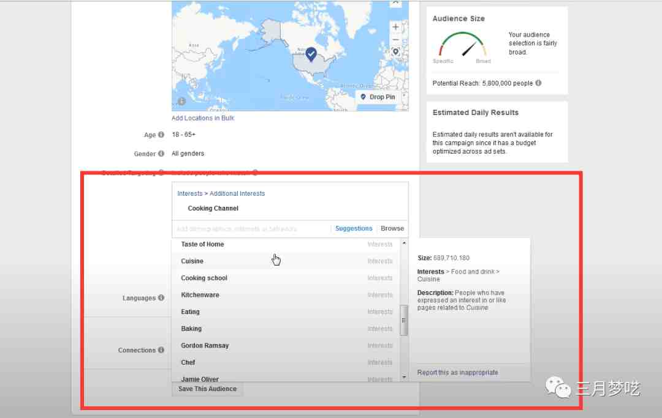The image size is (662, 418).
Task: Zoom out on the map with minus button
Action: 395,40
